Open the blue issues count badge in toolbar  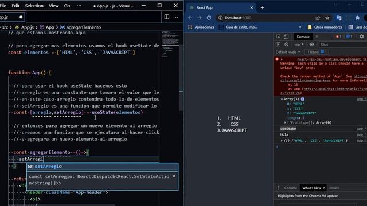tap(349, 37)
